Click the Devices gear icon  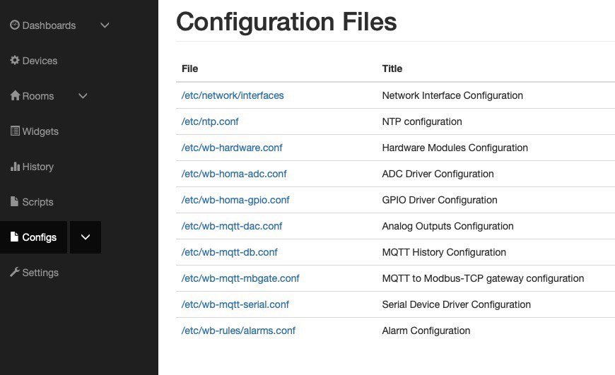(x=15, y=60)
